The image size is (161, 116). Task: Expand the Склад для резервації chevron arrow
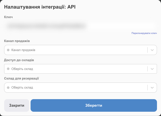pos(152,88)
